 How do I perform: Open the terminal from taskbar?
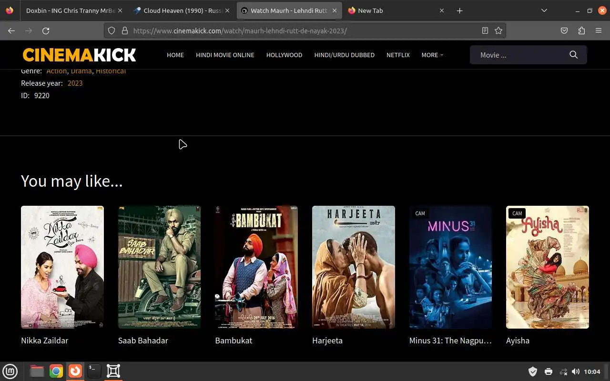(94, 371)
